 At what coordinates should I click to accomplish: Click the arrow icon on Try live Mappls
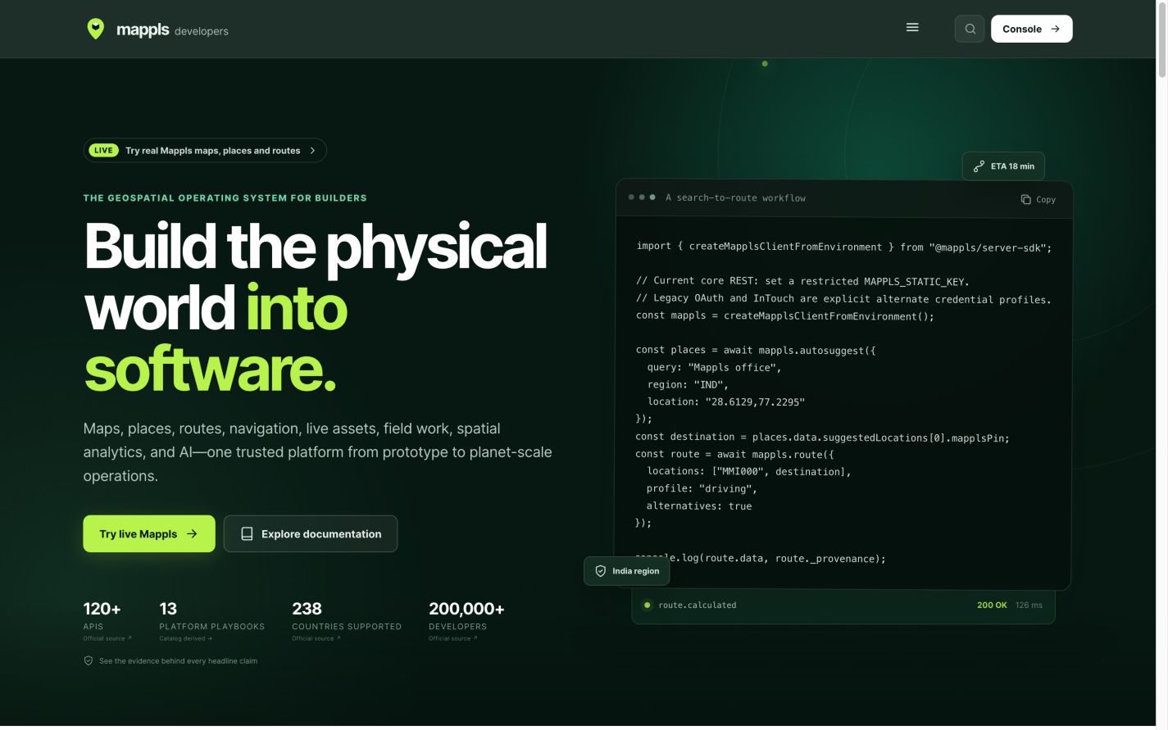click(x=192, y=534)
